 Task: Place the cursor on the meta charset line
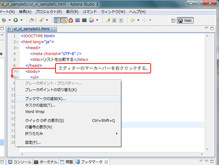click(x=56, y=54)
